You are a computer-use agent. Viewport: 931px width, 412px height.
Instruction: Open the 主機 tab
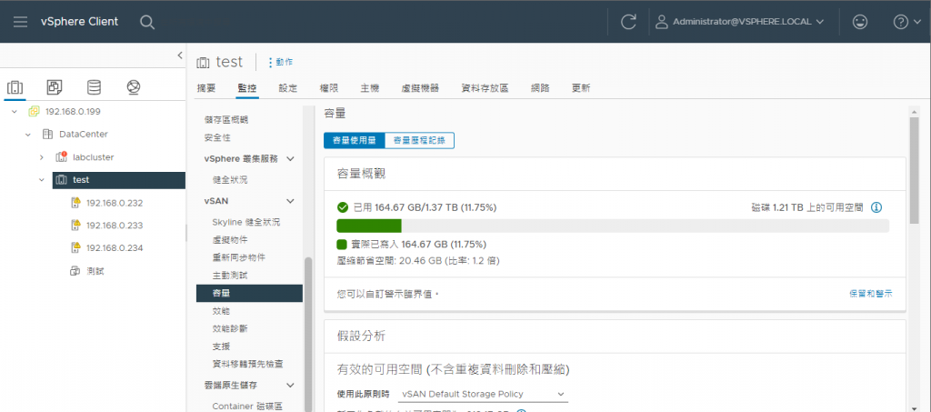pos(369,88)
